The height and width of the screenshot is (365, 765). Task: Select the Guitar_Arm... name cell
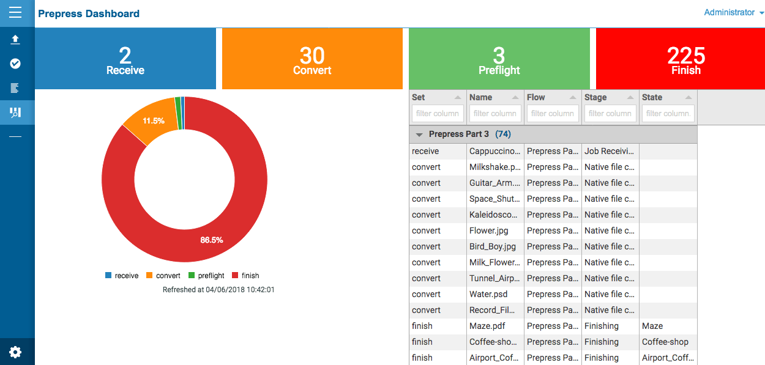pyautogui.click(x=495, y=183)
